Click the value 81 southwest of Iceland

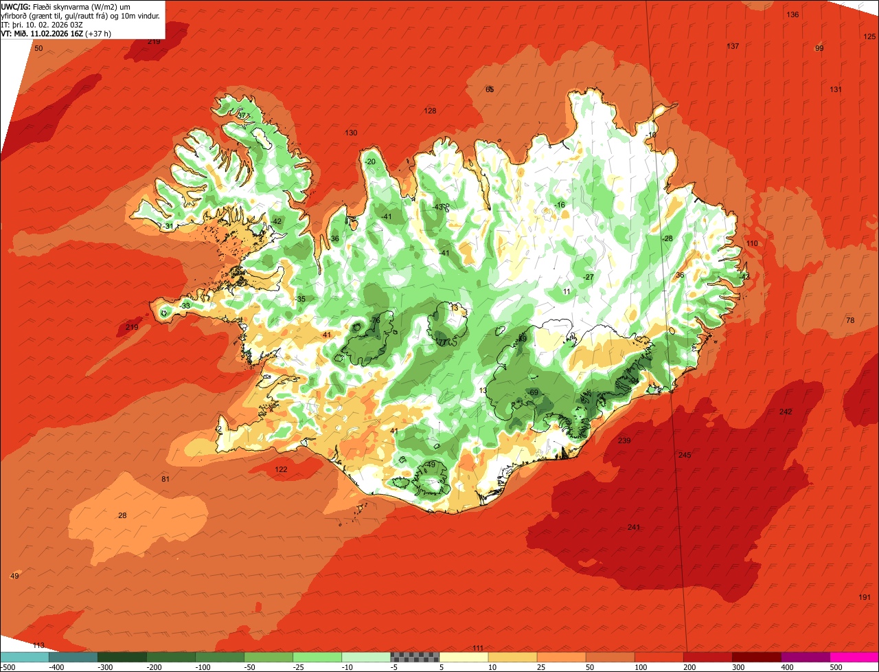pyautogui.click(x=165, y=479)
